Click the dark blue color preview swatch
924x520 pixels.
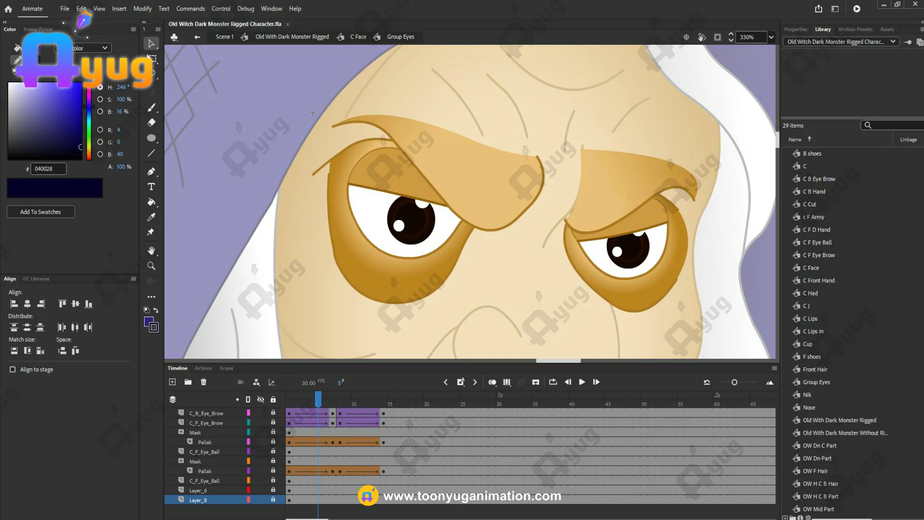tap(55, 188)
